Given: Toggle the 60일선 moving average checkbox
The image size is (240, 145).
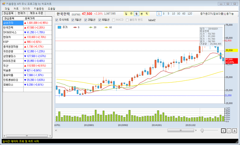Looking at the screenshot, I should pos(100,20).
